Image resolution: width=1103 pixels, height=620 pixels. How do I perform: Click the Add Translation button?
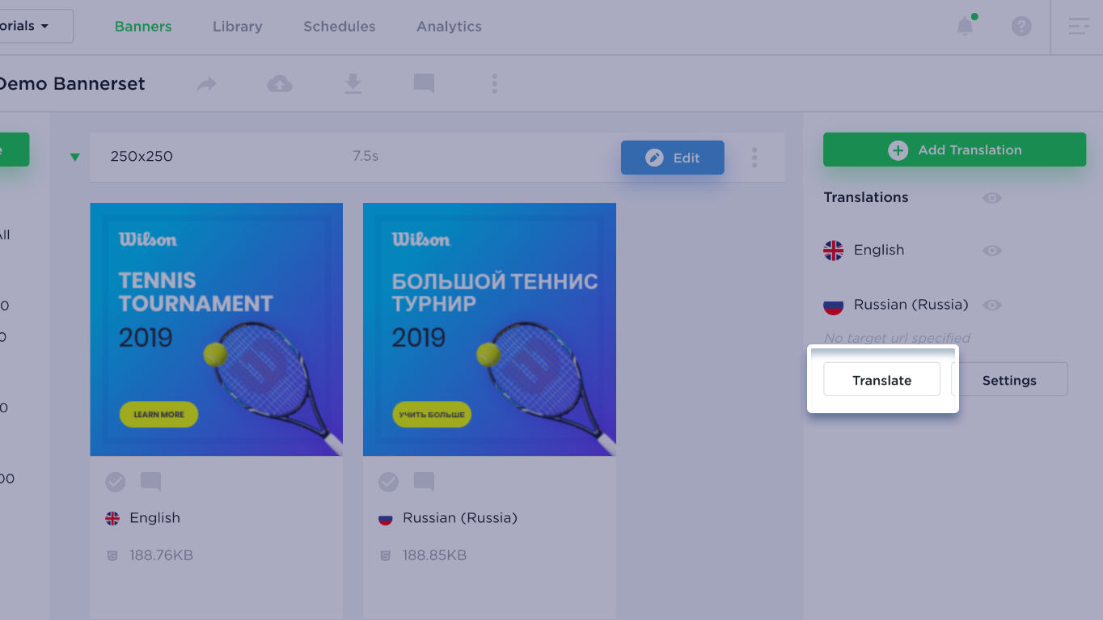[954, 150]
